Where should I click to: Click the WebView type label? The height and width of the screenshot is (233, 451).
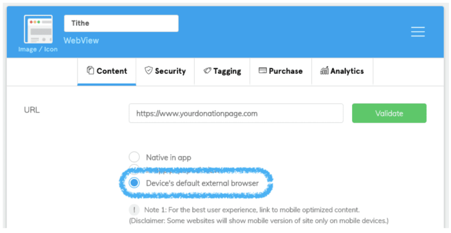pos(81,41)
